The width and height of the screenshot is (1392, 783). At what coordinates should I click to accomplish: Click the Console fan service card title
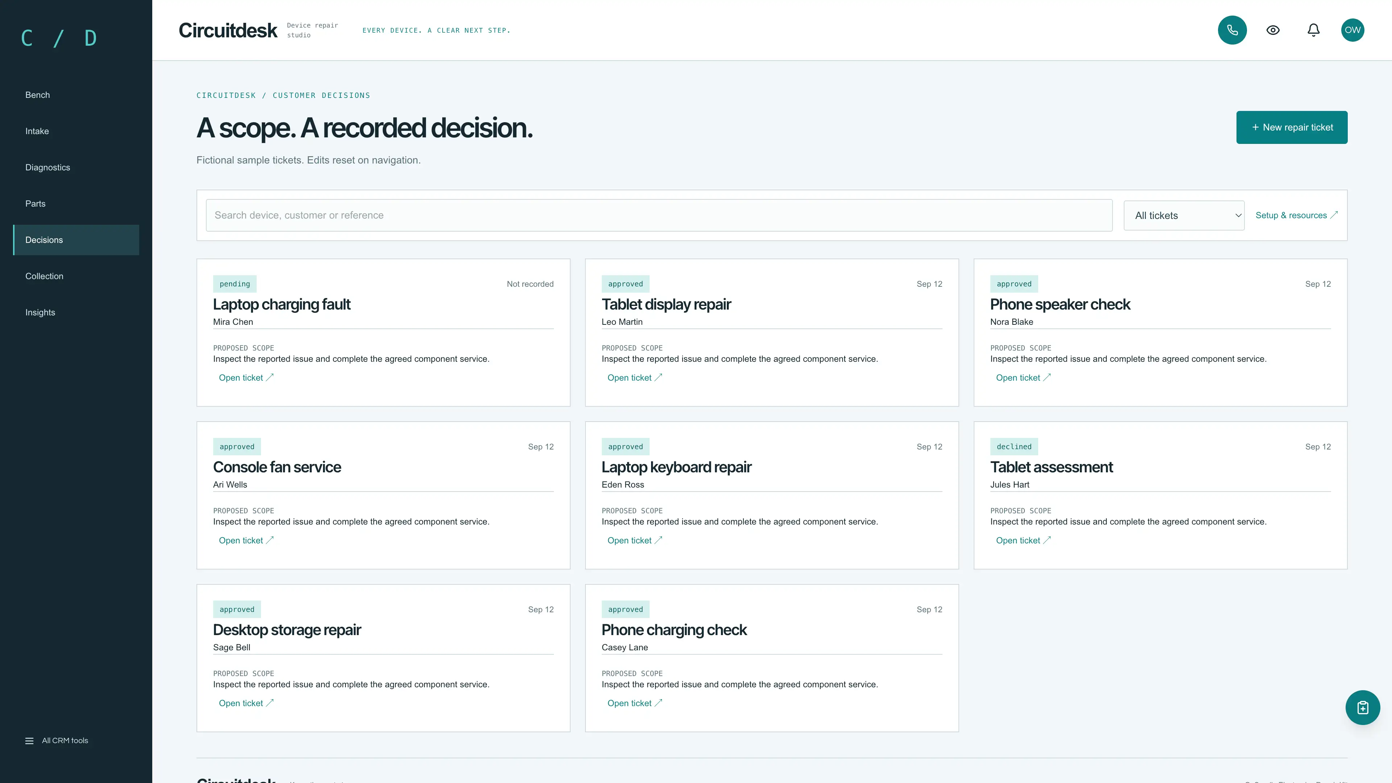pyautogui.click(x=277, y=467)
